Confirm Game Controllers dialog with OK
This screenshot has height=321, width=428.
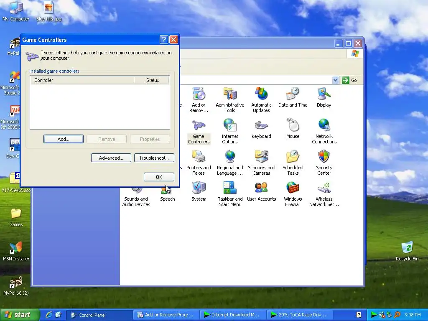(159, 177)
